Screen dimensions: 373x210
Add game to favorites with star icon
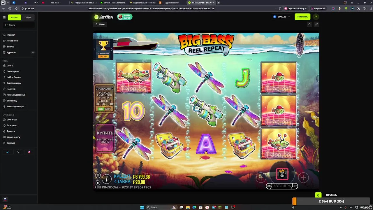[x=309, y=24]
